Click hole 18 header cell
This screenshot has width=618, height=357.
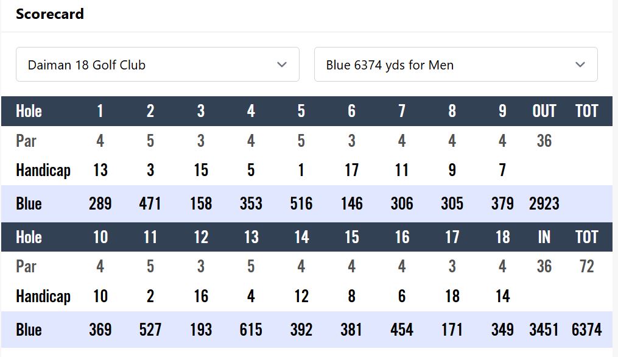tap(502, 237)
